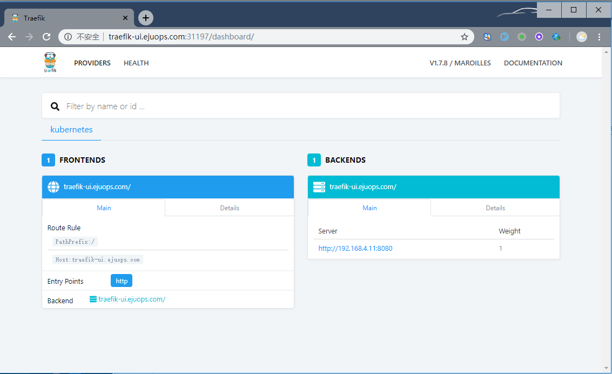Switch to frontend Details tab
This screenshot has width=612, height=374.
coord(230,208)
